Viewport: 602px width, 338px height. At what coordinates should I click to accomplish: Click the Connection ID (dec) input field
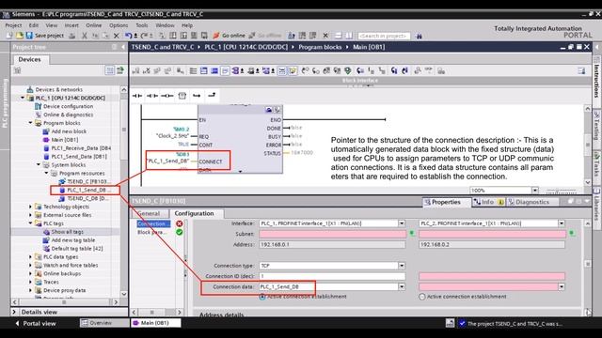click(332, 276)
